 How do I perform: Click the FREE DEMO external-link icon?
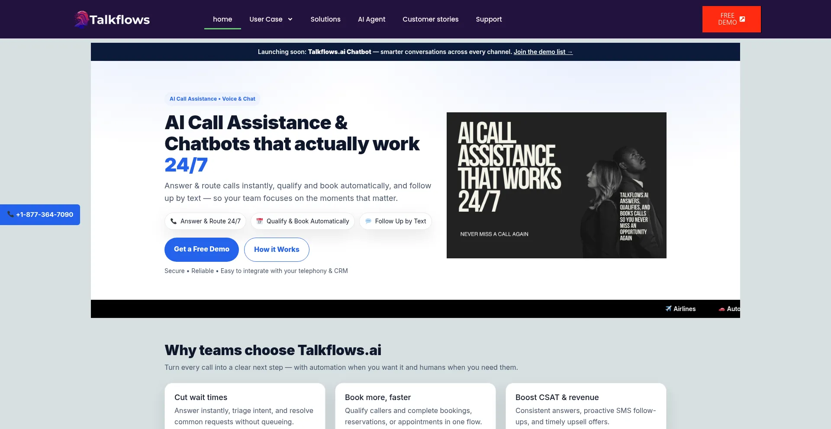pos(742,19)
